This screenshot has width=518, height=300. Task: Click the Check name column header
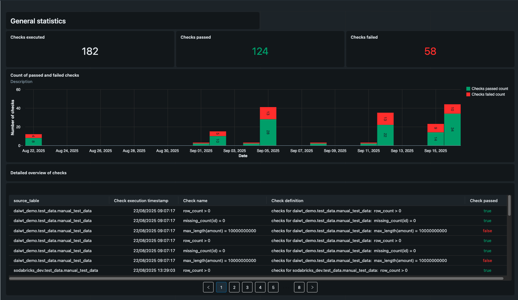point(195,201)
